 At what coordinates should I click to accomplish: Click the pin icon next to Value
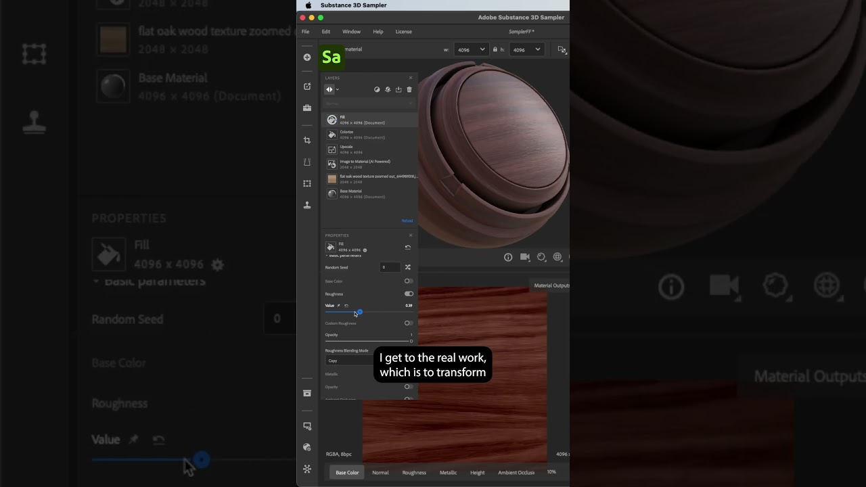tap(339, 306)
